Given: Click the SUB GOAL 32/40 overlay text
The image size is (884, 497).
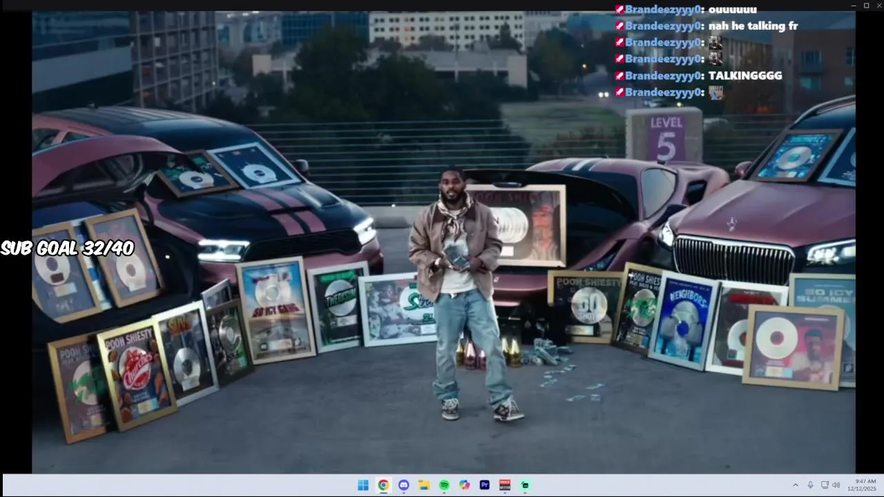Looking at the screenshot, I should 67,248.
